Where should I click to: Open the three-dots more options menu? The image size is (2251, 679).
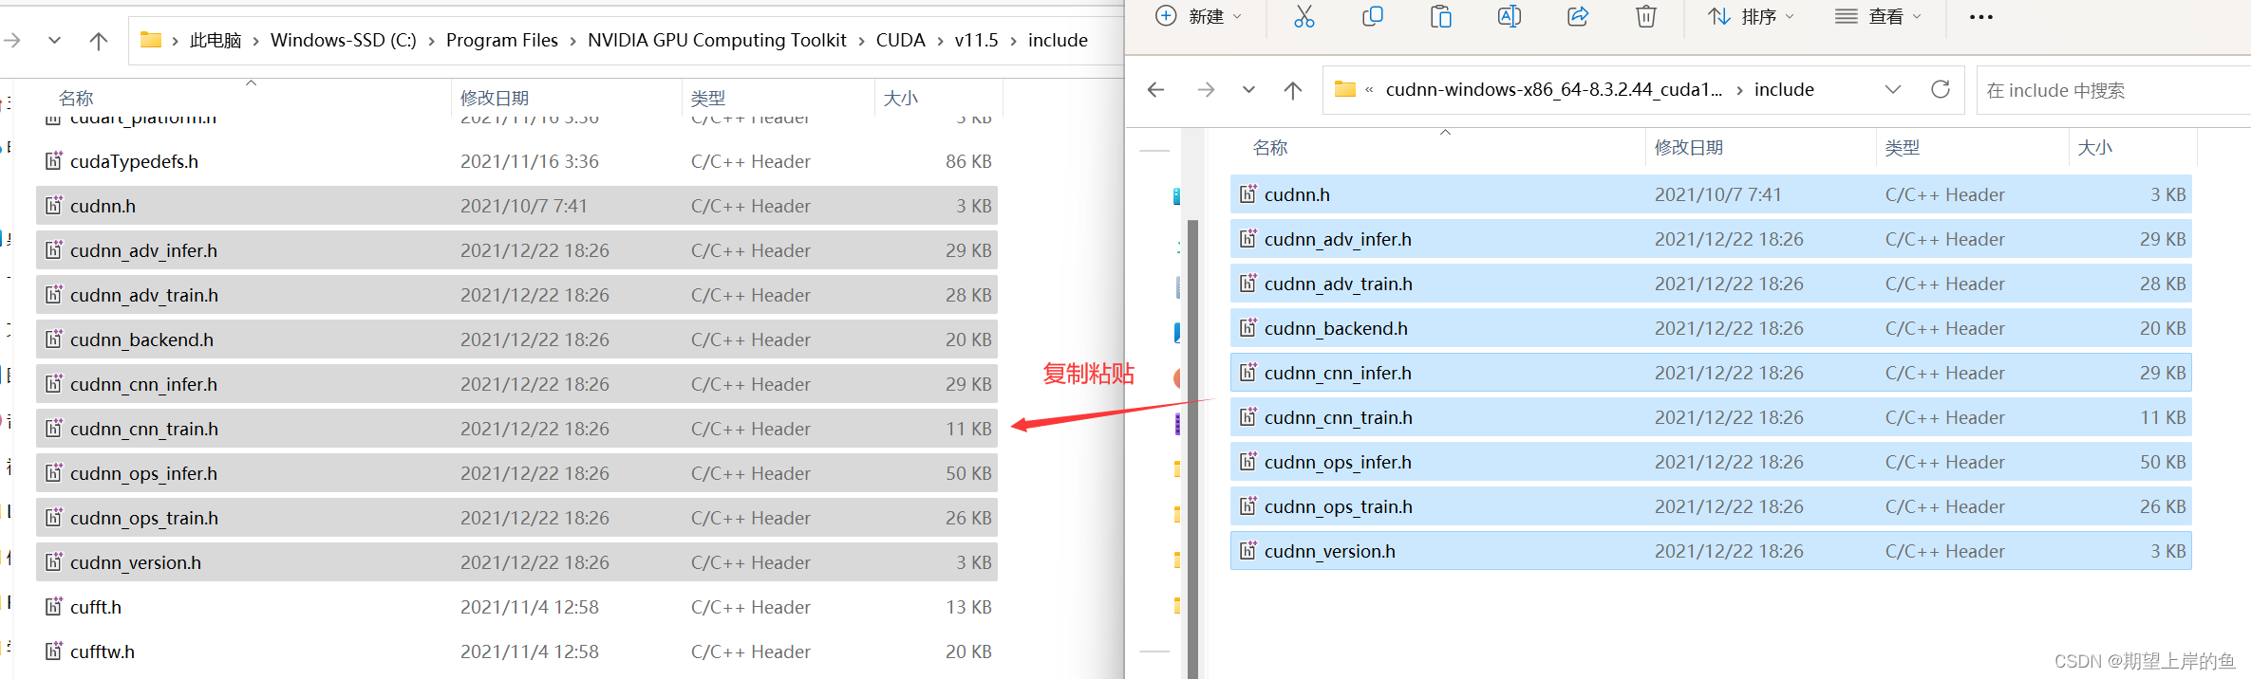[1981, 17]
